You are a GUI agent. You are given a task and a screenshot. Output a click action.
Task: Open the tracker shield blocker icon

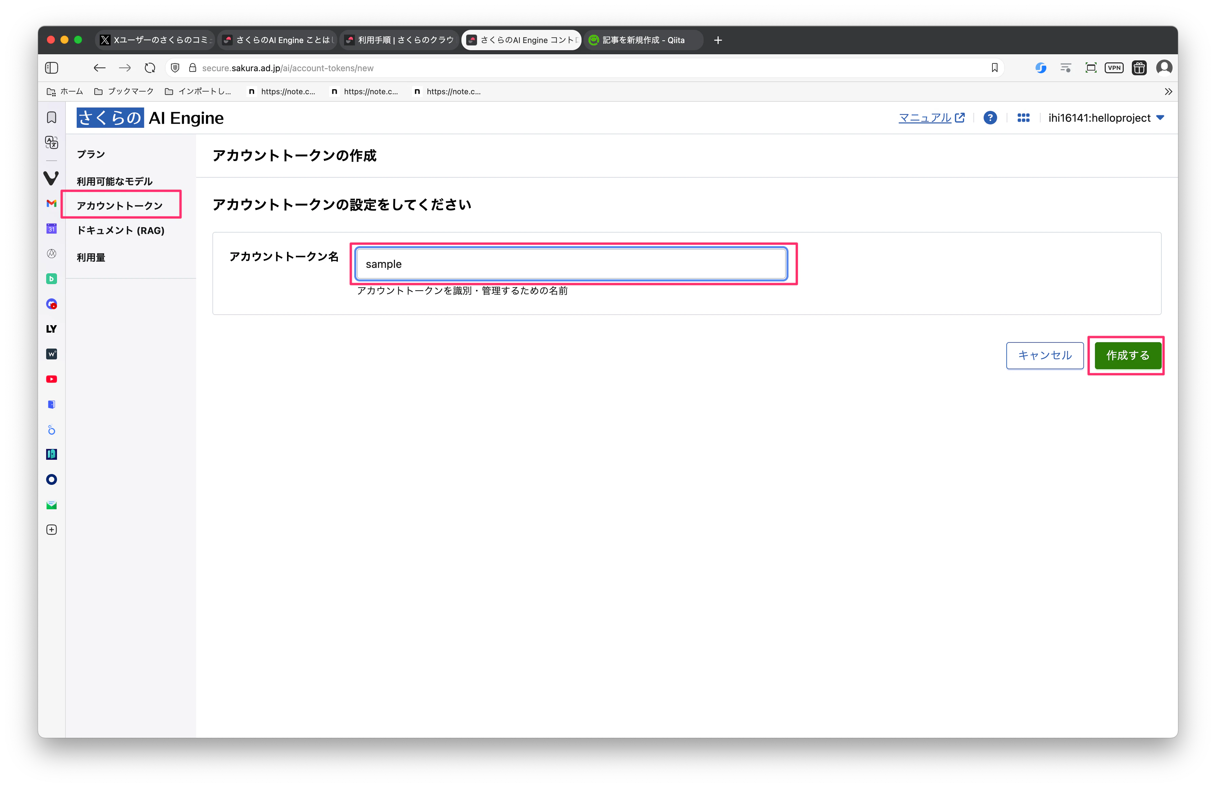(x=175, y=67)
